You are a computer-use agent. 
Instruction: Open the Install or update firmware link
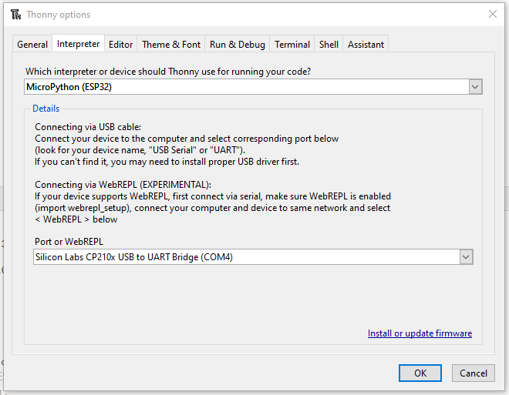(x=420, y=333)
